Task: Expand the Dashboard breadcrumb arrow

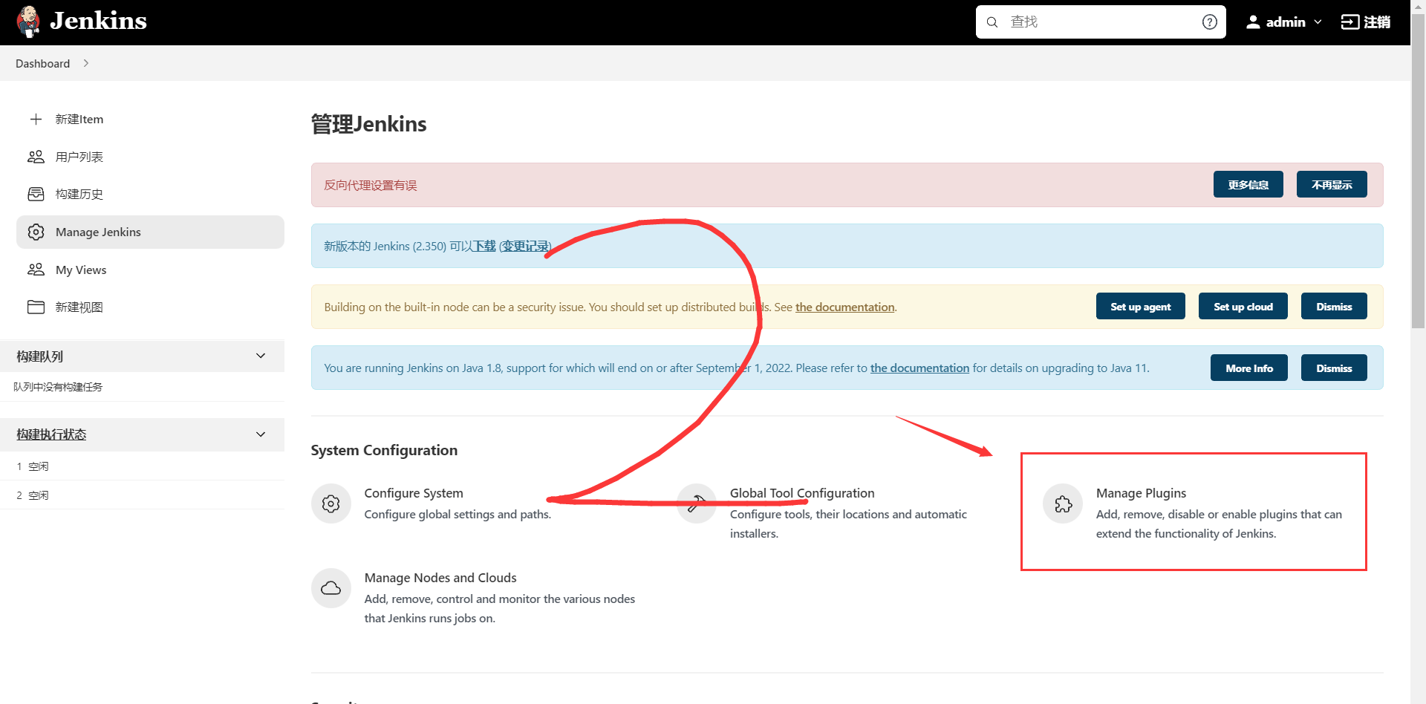Action: point(86,63)
